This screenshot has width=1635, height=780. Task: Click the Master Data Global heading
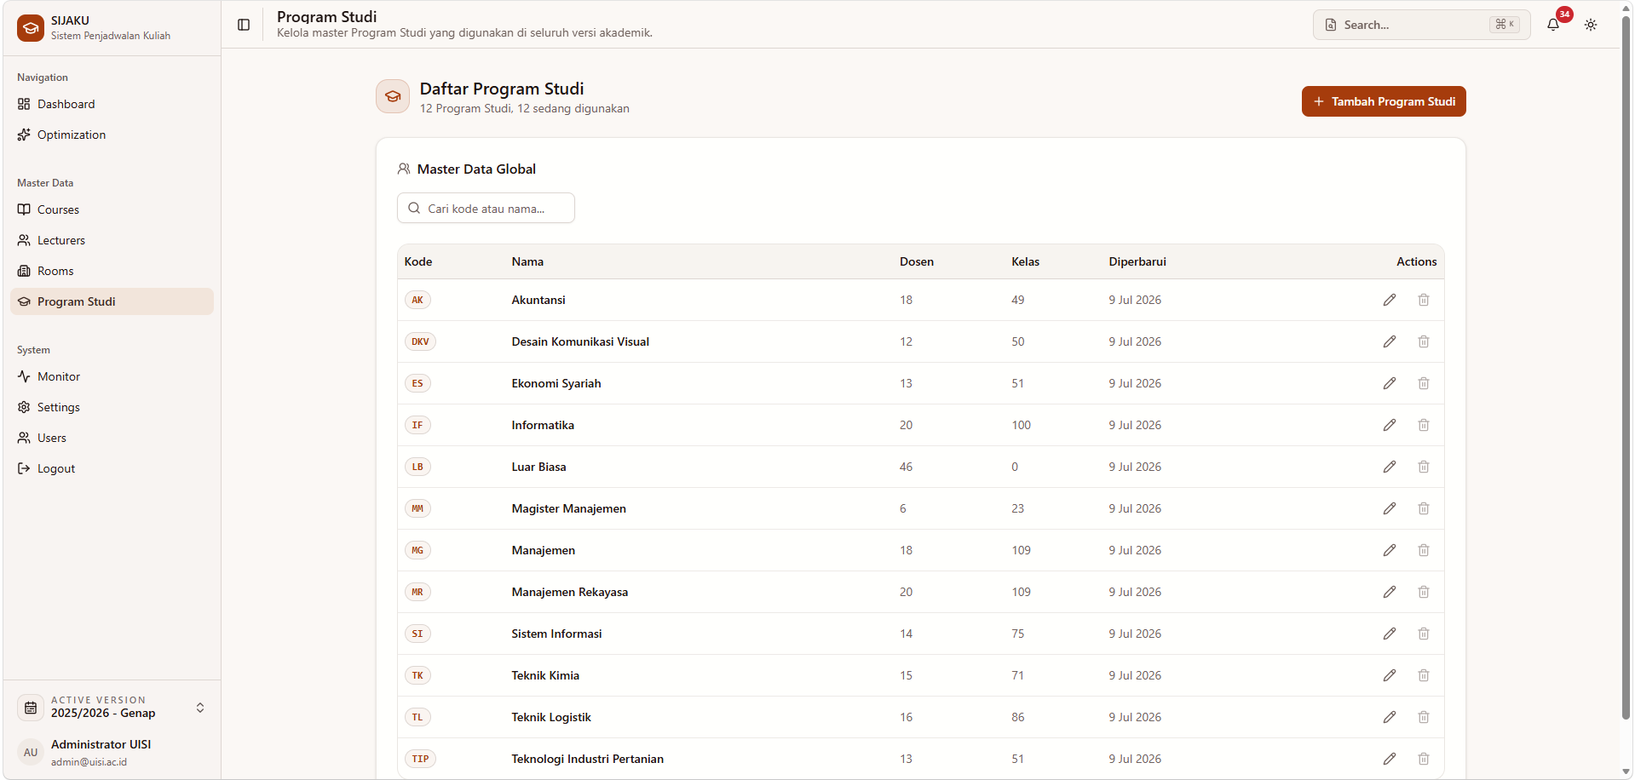tap(476, 169)
